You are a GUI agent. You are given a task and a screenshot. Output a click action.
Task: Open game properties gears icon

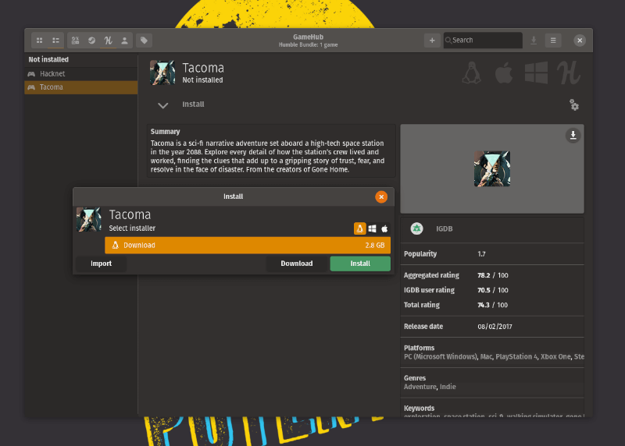pos(574,104)
